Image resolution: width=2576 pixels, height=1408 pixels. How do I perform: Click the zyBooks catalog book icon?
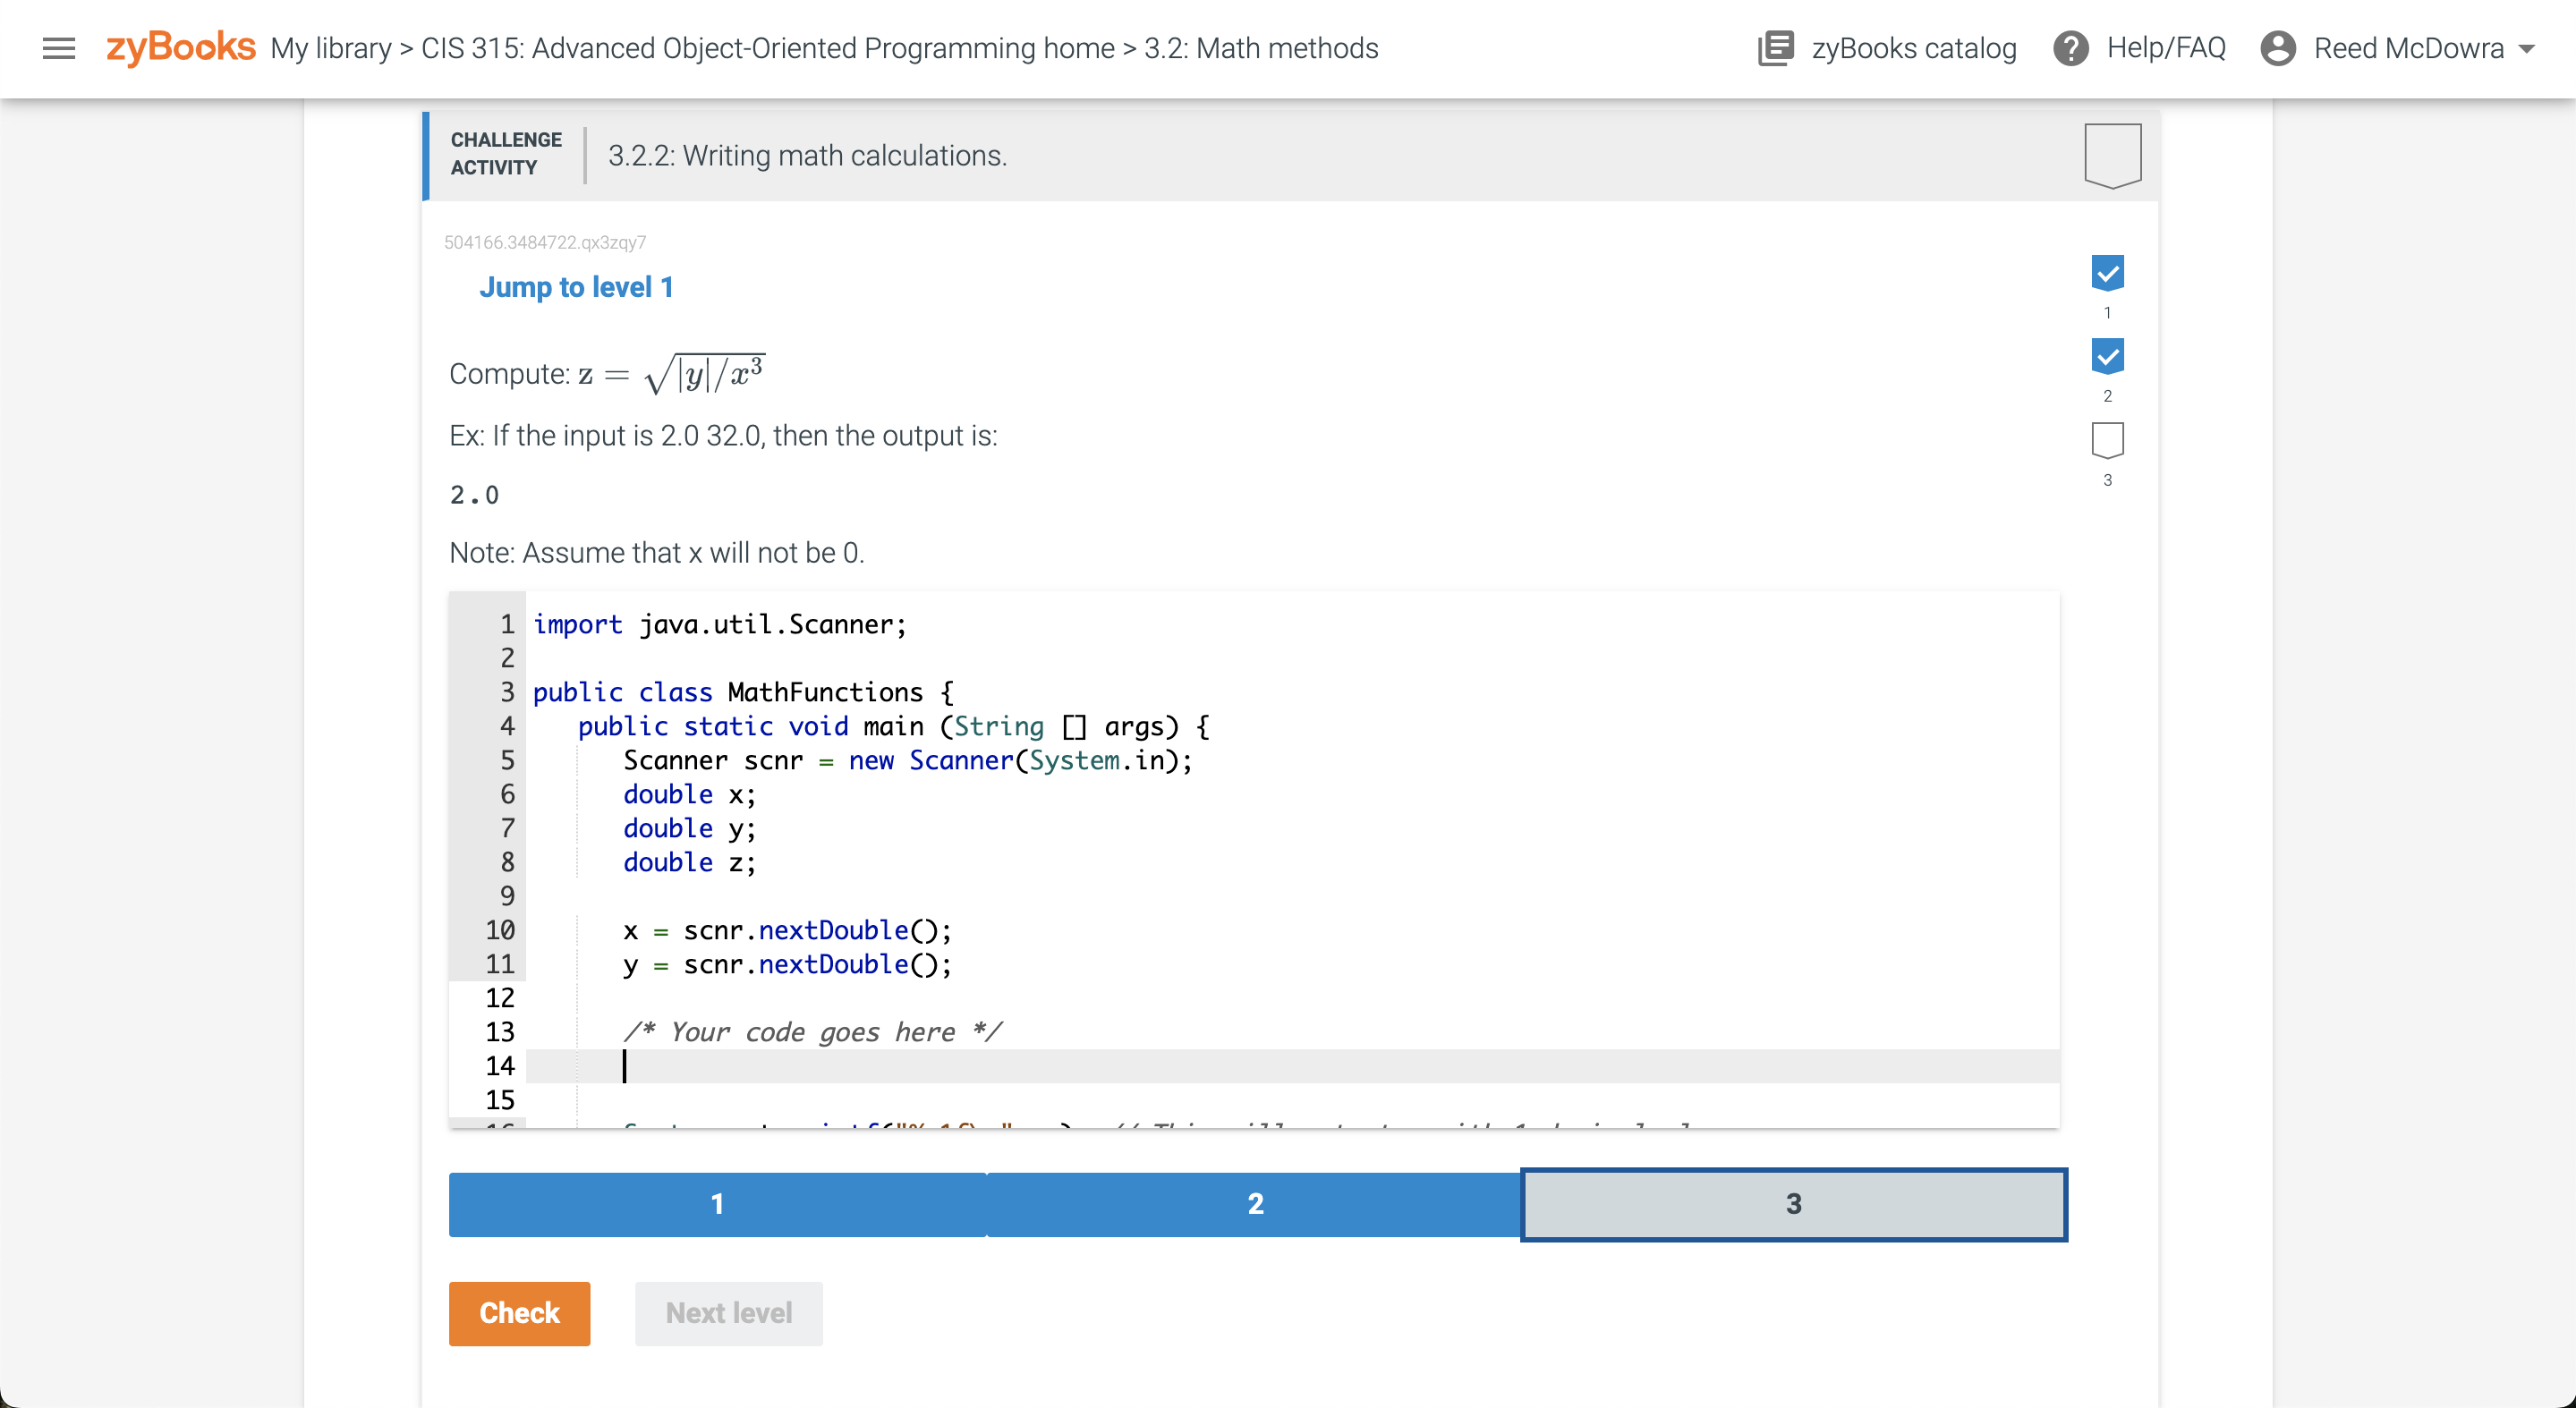pyautogui.click(x=1776, y=48)
